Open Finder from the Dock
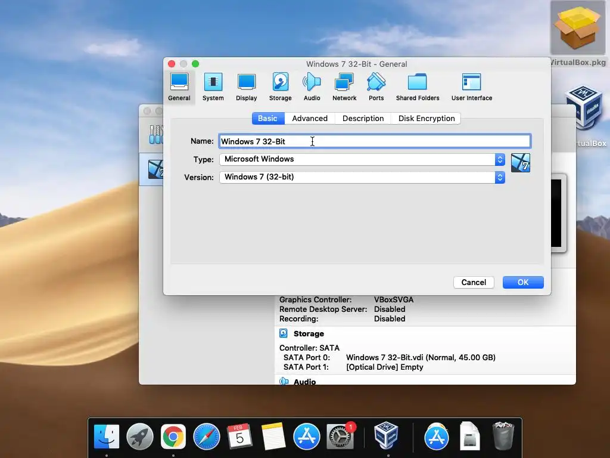This screenshot has width=610, height=458. [106, 436]
